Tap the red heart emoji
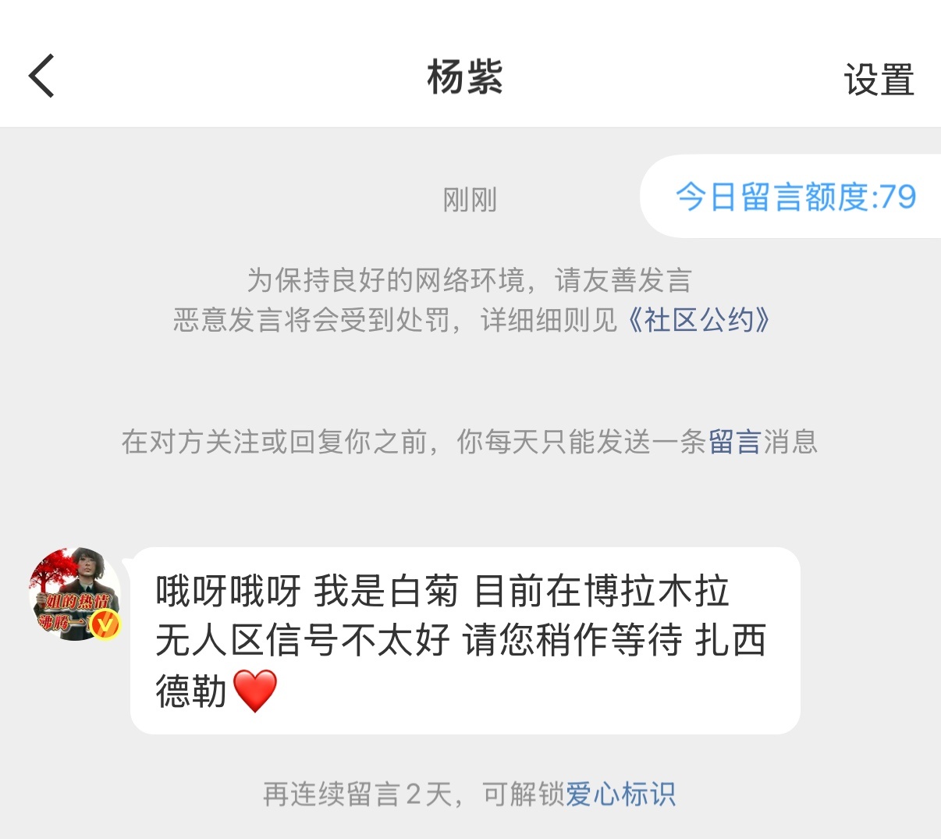Screen dimensions: 941x839 click(255, 691)
